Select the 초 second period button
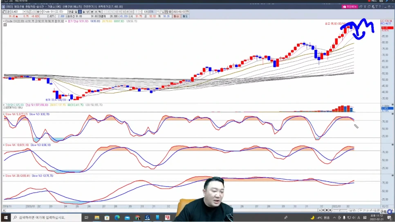Viewport: 395px width, 222px height. click(x=96, y=11)
